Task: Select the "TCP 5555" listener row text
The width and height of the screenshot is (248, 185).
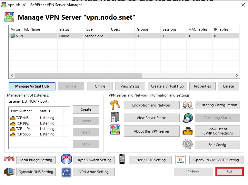Action: pos(24,134)
